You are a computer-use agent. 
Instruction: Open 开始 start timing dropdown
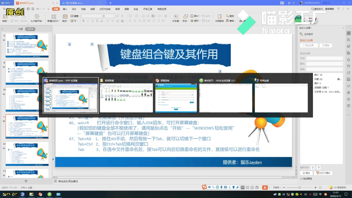coord(324,58)
